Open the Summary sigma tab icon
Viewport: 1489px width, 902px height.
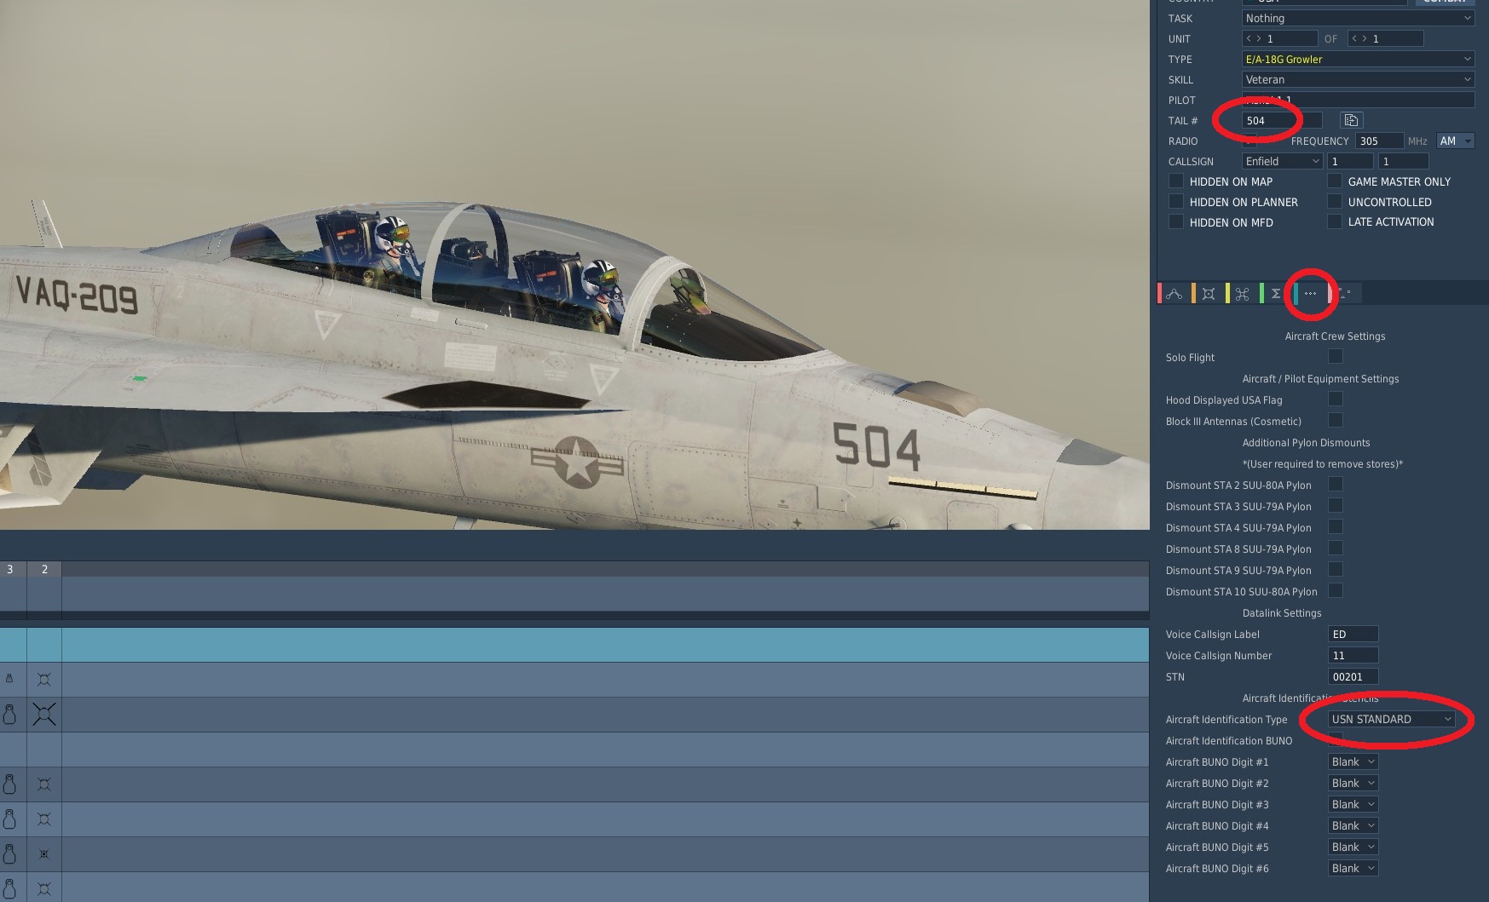(x=1276, y=294)
